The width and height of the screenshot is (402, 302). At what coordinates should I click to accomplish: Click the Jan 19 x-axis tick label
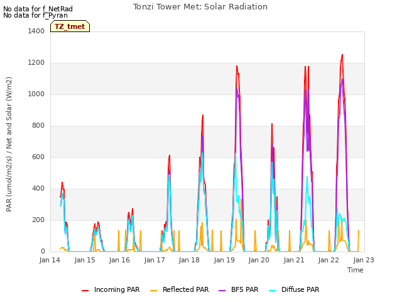(x=224, y=260)
